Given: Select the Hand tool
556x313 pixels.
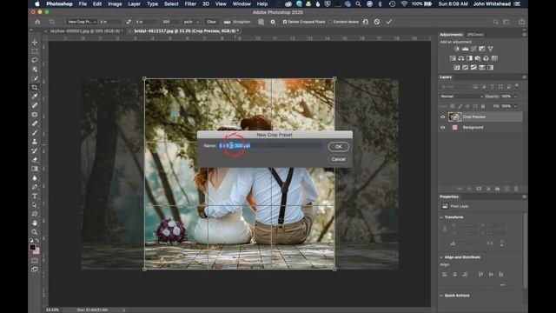Looking at the screenshot, I should click(35, 223).
